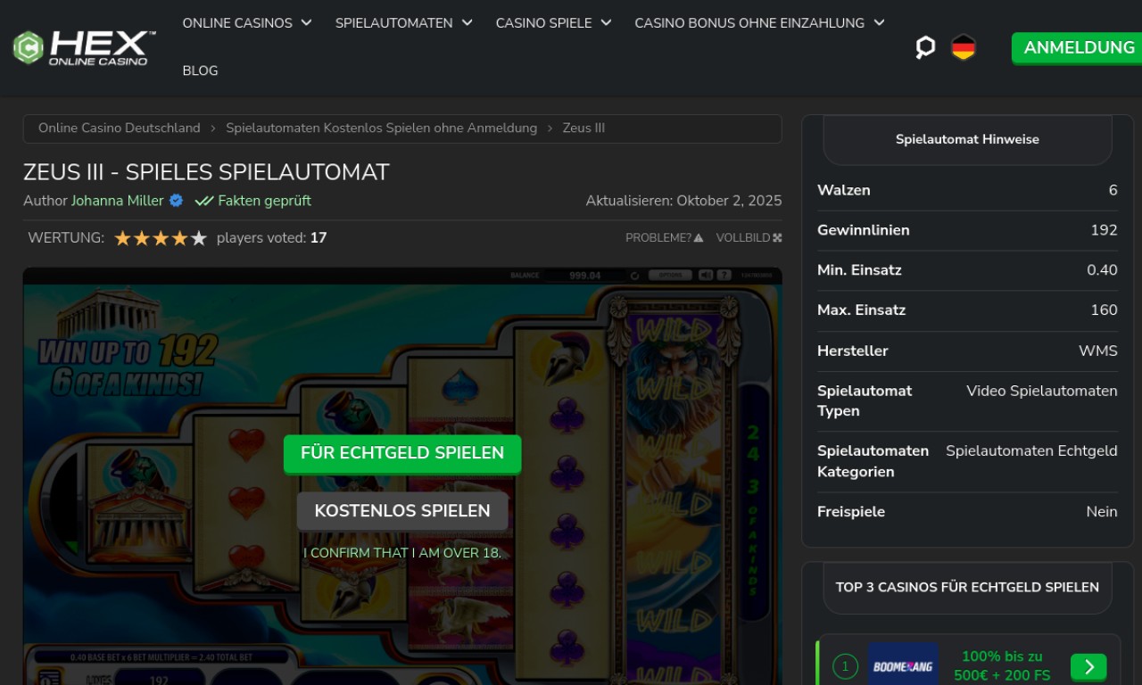Rate with the first star
The height and width of the screenshot is (685, 1142).
coord(123,238)
